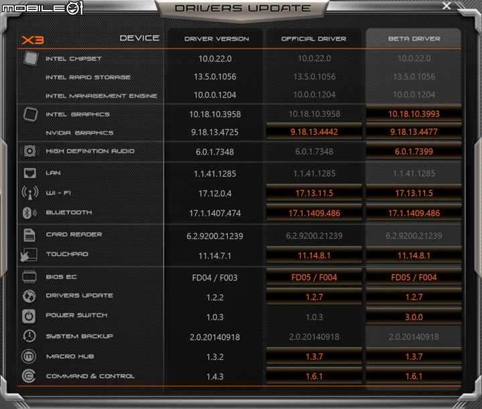The height and width of the screenshot is (409, 482).
Task: Select the Driver Version column header
Action: pos(216,39)
